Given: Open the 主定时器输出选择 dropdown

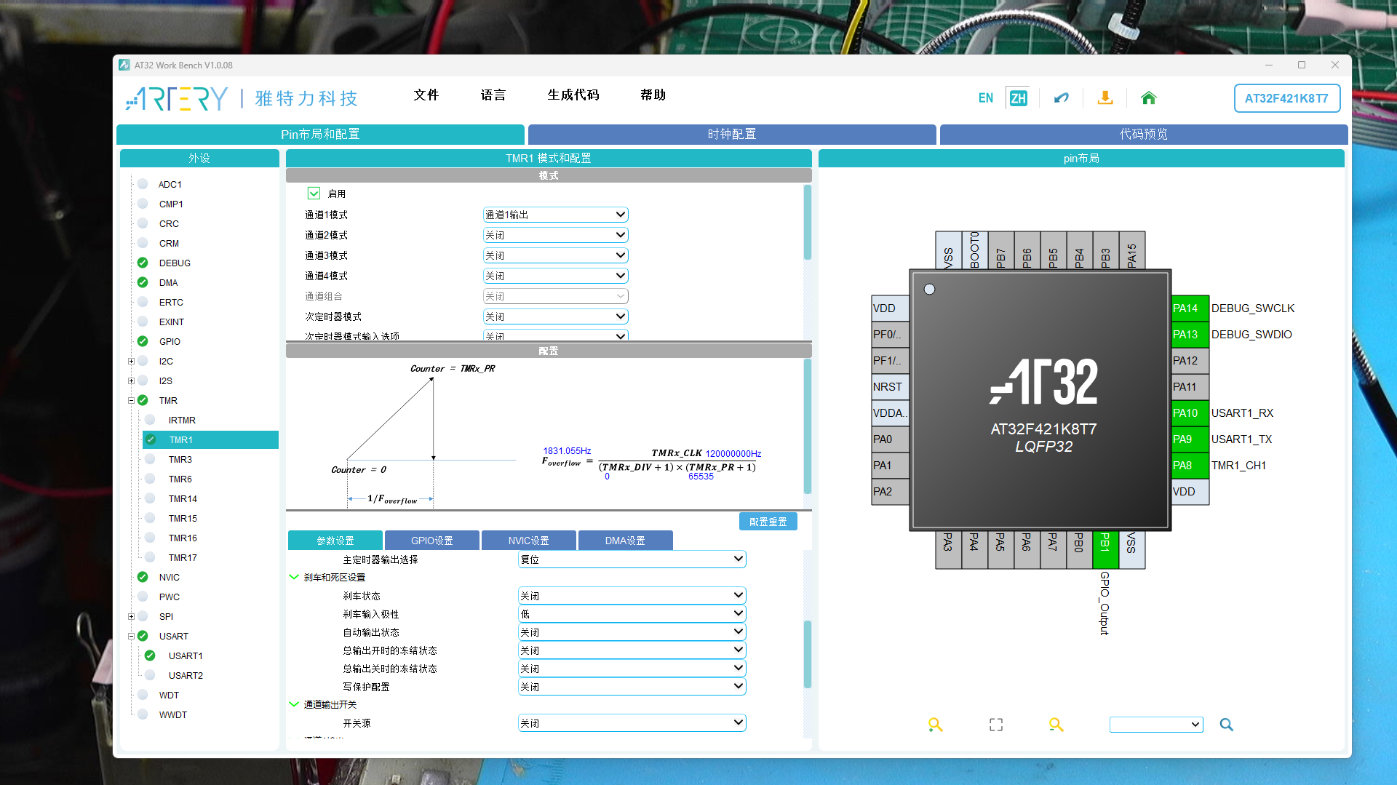Looking at the screenshot, I should 632,559.
